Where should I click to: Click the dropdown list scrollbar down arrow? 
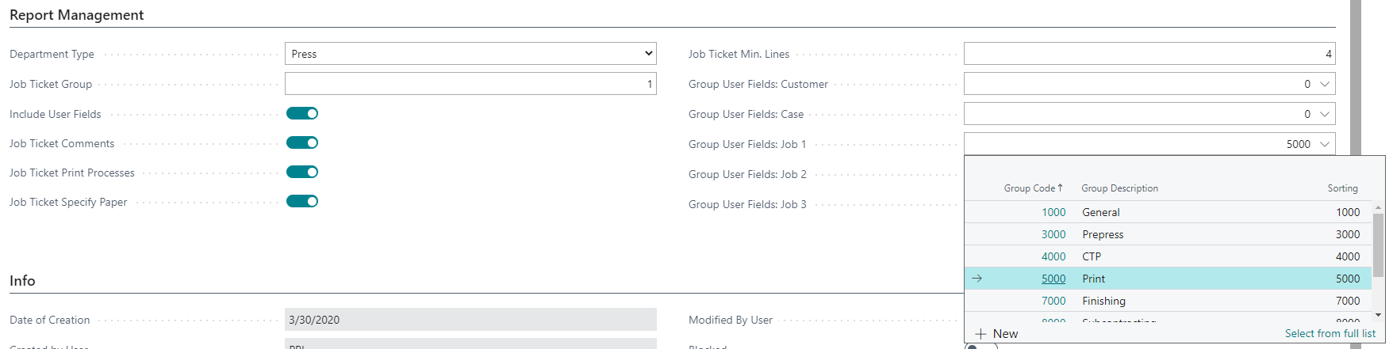point(1378,315)
